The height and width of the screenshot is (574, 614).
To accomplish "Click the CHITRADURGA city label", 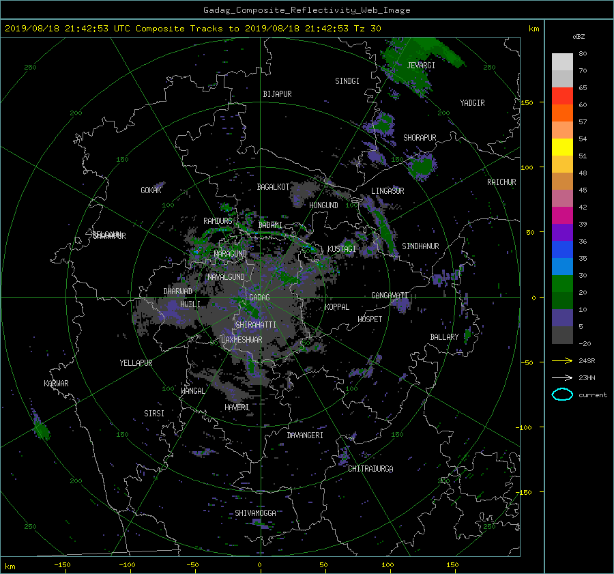I will [370, 469].
